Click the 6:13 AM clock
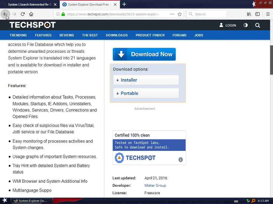The width and height of the screenshot is (273, 204). point(263,201)
